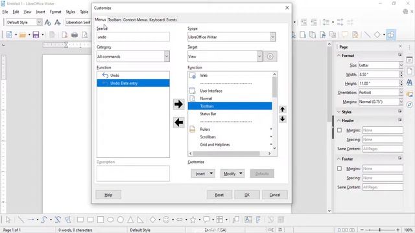The height and width of the screenshot is (233, 415).
Task: Move menu entry up with up arrow
Action: click(x=283, y=109)
